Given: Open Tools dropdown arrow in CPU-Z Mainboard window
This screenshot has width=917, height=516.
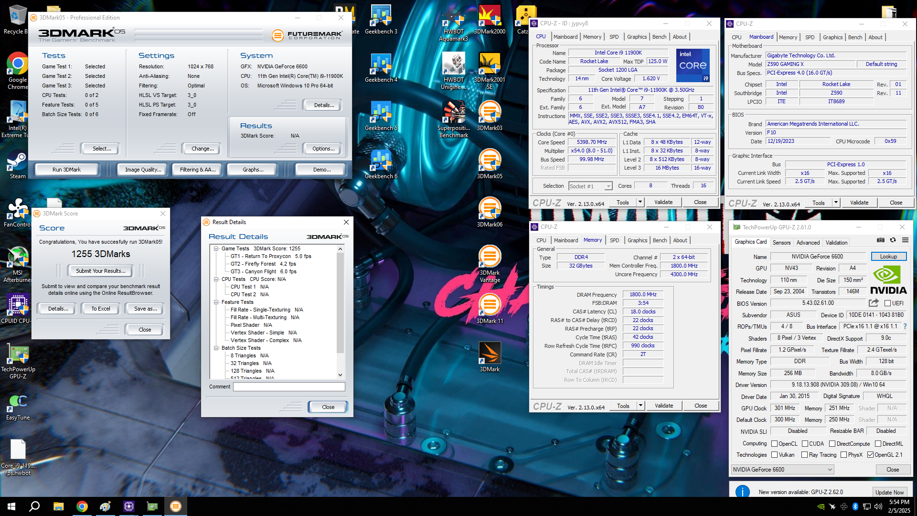Looking at the screenshot, I should [x=836, y=203].
